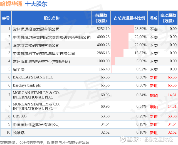Click the 0.29% percentage value

[142, 116]
